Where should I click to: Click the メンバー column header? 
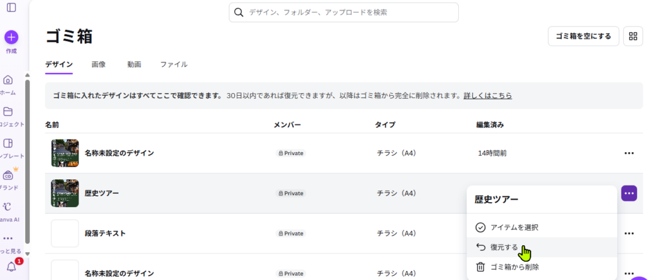[x=287, y=125]
